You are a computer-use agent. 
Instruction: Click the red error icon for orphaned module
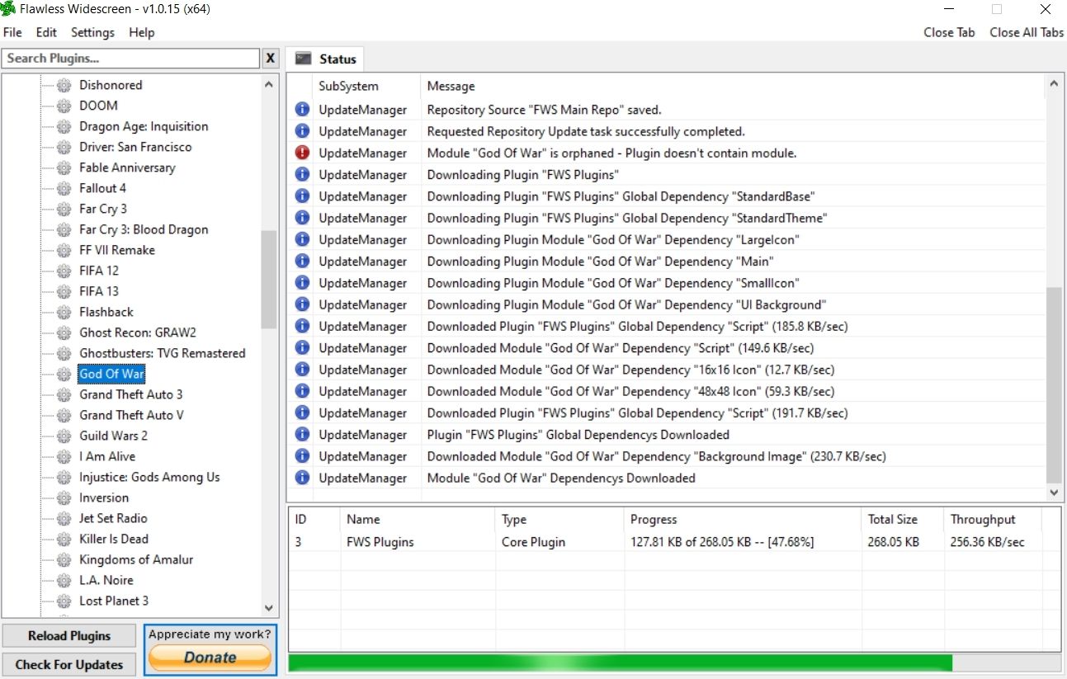click(302, 153)
